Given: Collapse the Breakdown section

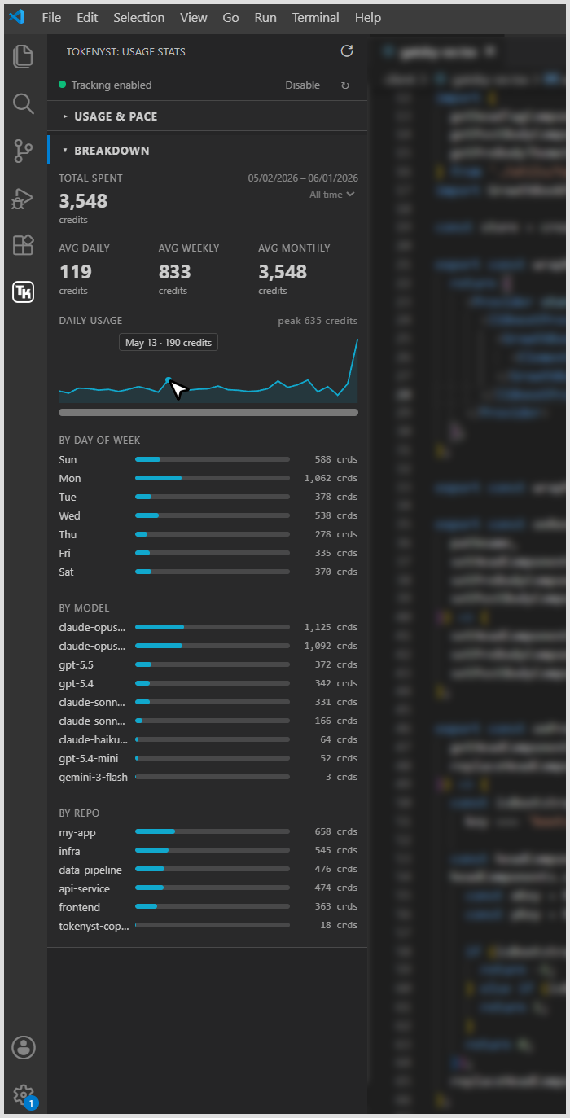Looking at the screenshot, I should pos(208,151).
